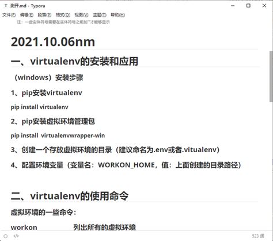Open the 视图(V) menu
This screenshot has height=241, width=273.
(x=81, y=15)
